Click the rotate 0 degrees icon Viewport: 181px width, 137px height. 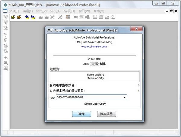pyautogui.click(x=6, y=35)
